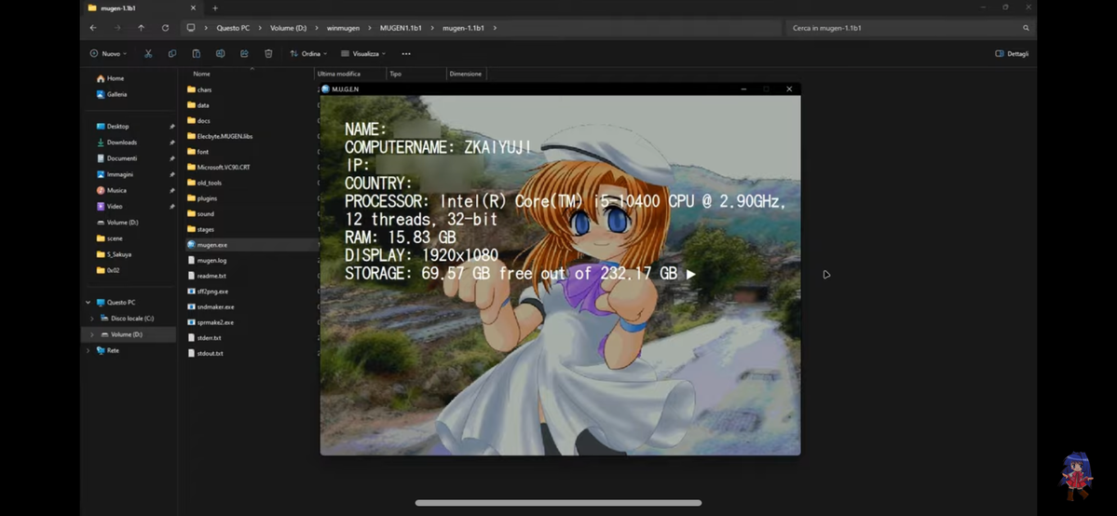Toggle the Dettagli details pane
This screenshot has width=1117, height=516.
[x=1012, y=53]
